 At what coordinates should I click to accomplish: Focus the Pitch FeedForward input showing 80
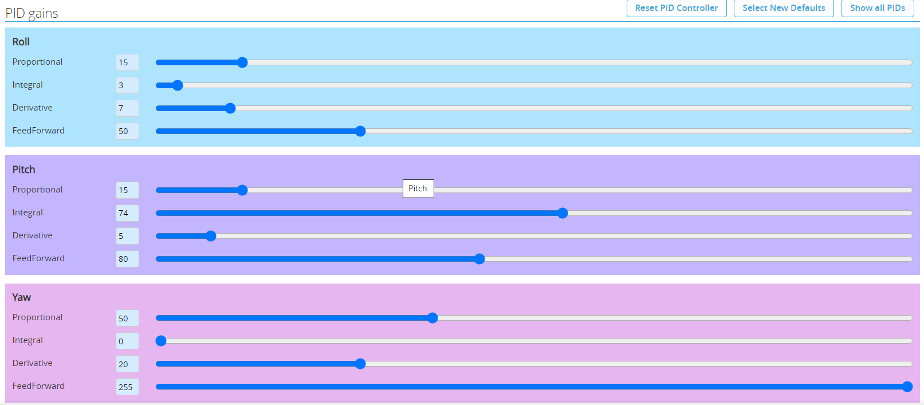click(x=127, y=259)
